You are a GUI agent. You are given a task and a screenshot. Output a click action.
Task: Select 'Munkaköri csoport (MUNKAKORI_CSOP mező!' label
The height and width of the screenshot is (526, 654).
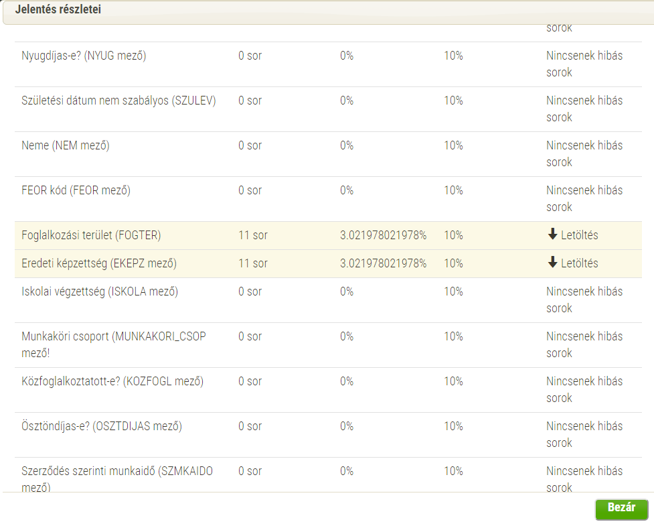113,345
